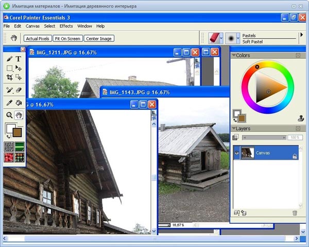Collapse the Colors panel
Image resolution: width=309 pixels, height=247 pixels.
[234, 55]
